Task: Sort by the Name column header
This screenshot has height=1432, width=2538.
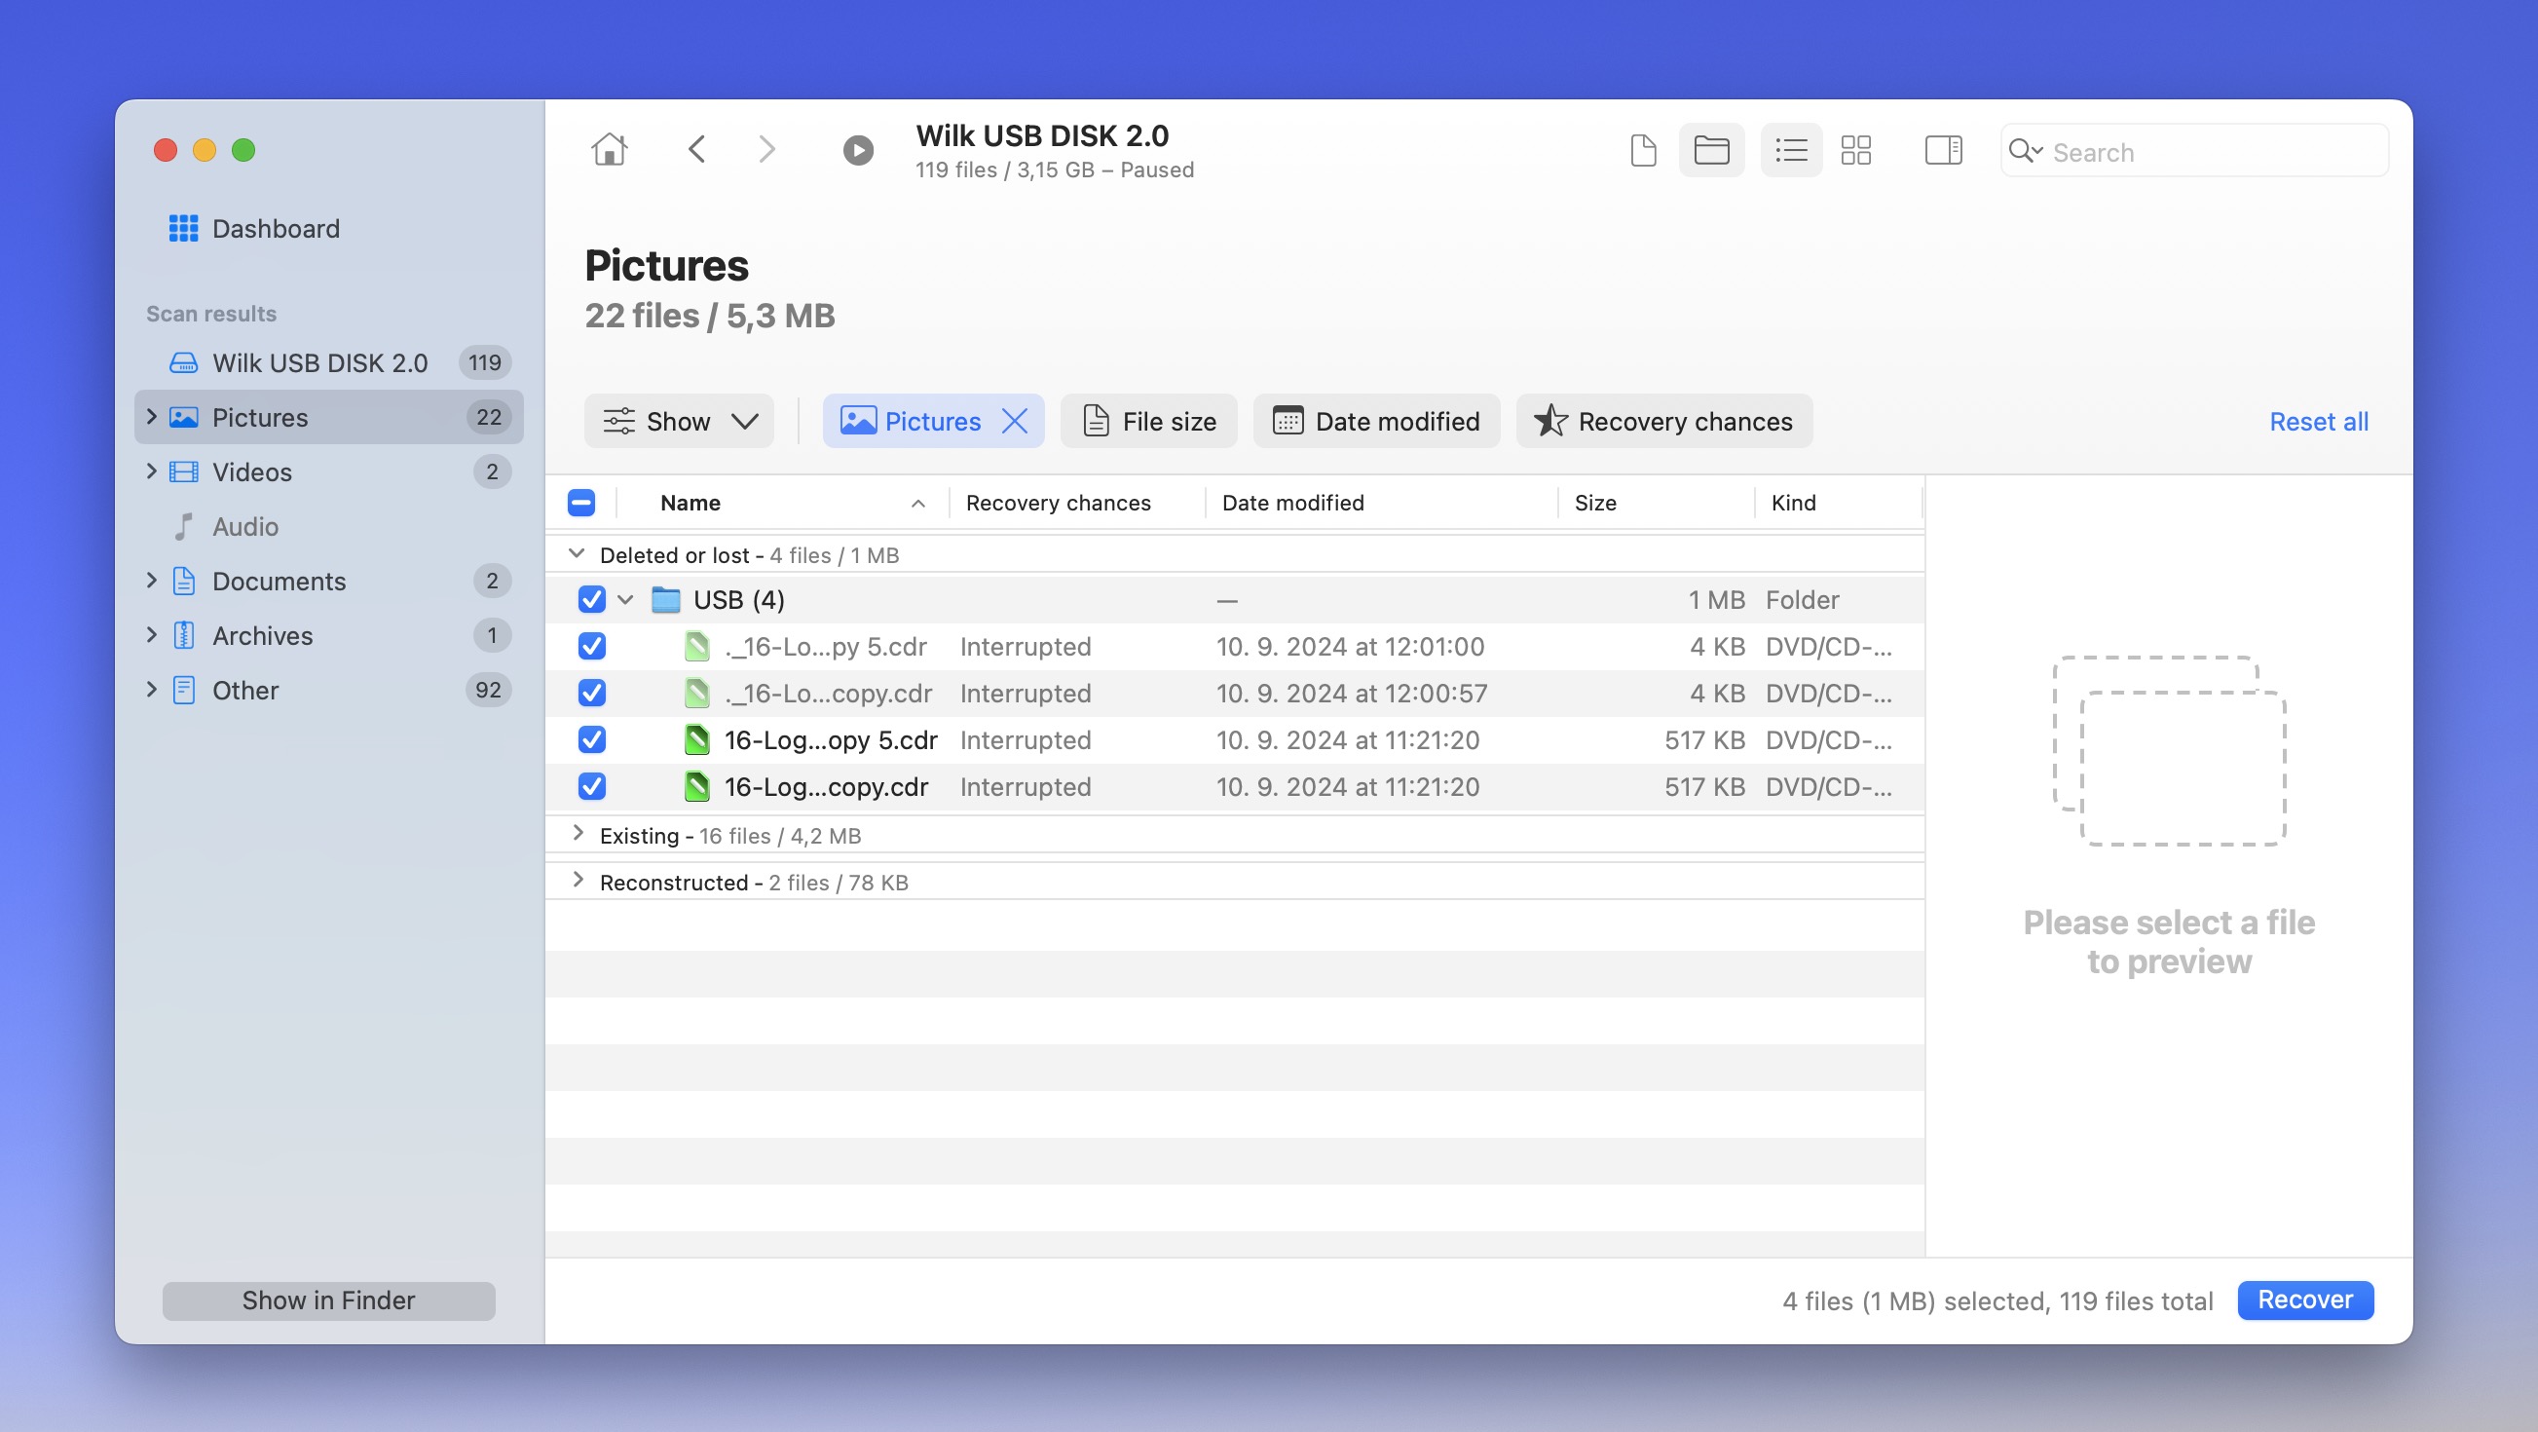Action: click(783, 503)
